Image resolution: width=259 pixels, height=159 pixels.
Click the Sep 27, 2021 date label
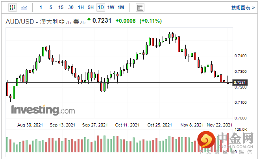click(95, 125)
